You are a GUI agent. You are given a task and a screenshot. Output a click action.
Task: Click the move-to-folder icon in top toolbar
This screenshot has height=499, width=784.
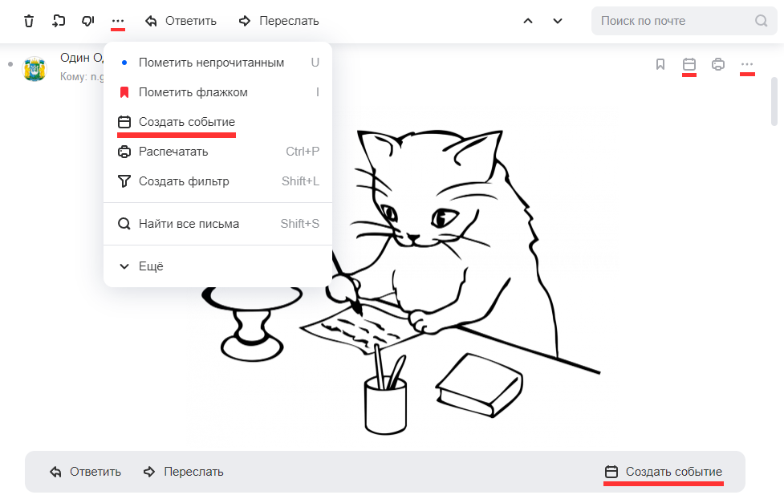59,21
